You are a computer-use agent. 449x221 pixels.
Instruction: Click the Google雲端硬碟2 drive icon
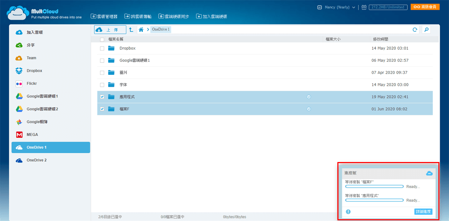19,109
